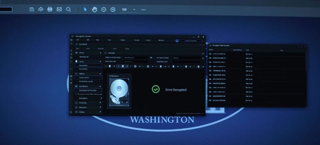320x145 pixels.
Task: Click the envelope email icon
Action: tap(59, 9)
